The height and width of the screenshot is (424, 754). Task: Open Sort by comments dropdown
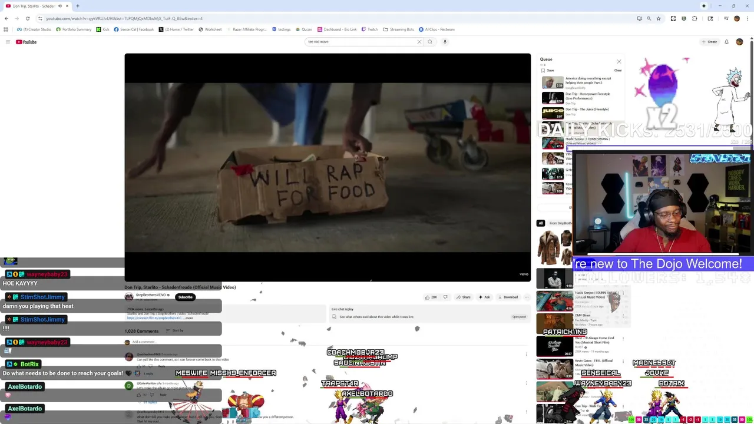click(x=176, y=331)
